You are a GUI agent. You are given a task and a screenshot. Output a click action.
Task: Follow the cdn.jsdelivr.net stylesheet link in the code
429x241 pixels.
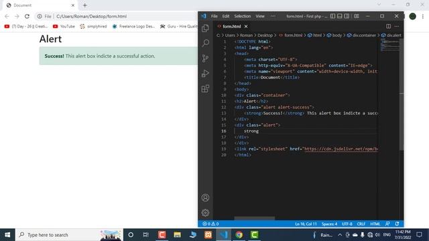point(341,149)
